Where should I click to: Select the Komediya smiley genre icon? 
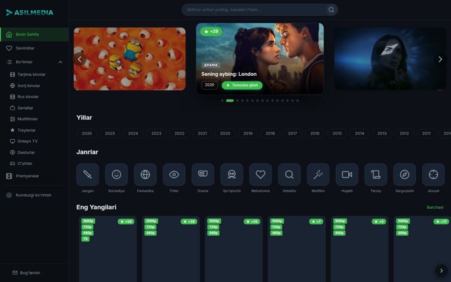point(117,174)
